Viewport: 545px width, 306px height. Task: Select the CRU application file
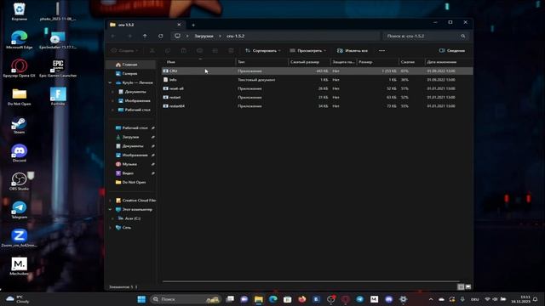pyautogui.click(x=317, y=71)
